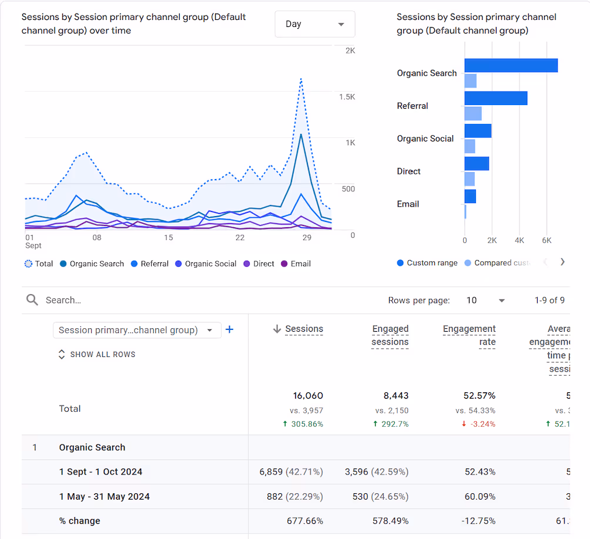Image resolution: width=590 pixels, height=539 pixels.
Task: Click SHOW ALL ROWS text
Action: (103, 355)
